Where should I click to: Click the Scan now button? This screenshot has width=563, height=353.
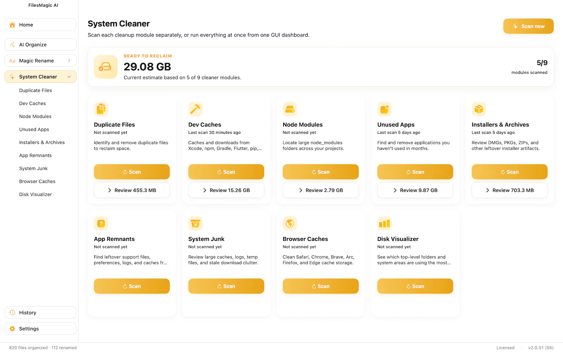[528, 26]
